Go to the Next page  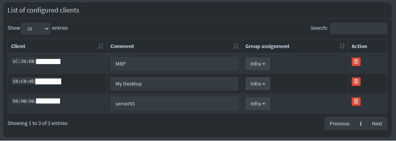(377, 123)
